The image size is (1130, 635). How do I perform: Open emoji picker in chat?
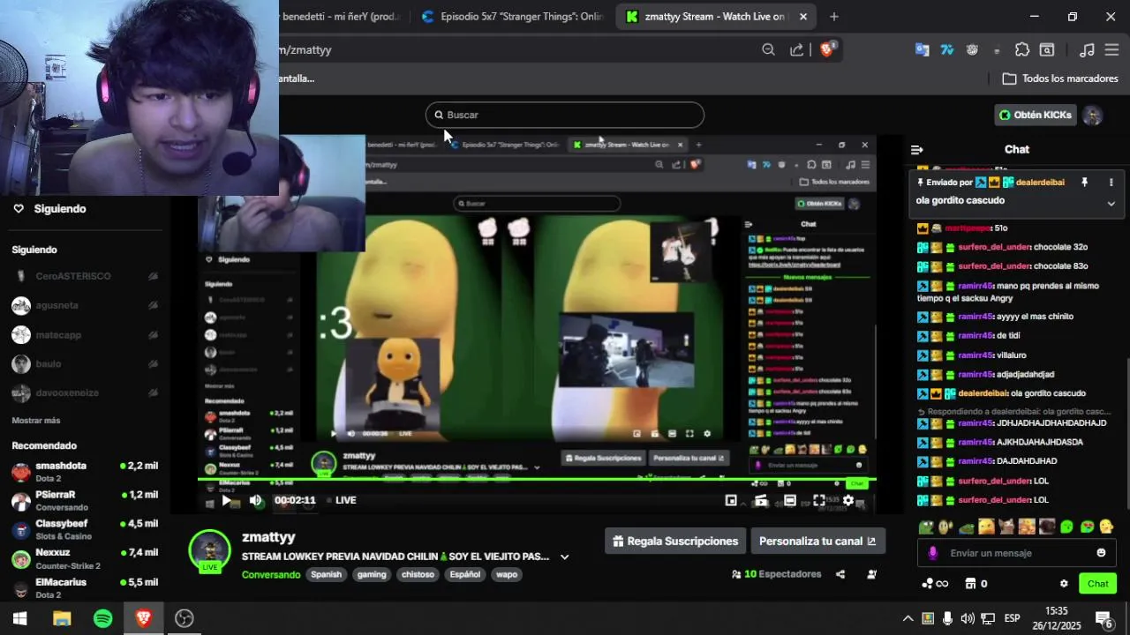click(x=1101, y=553)
